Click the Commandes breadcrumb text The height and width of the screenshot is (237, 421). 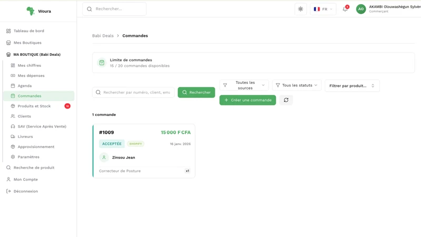[135, 36]
